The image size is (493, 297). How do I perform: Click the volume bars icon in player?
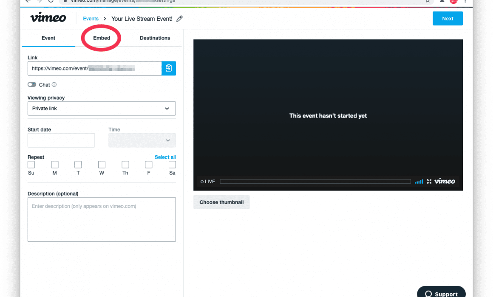(x=419, y=182)
